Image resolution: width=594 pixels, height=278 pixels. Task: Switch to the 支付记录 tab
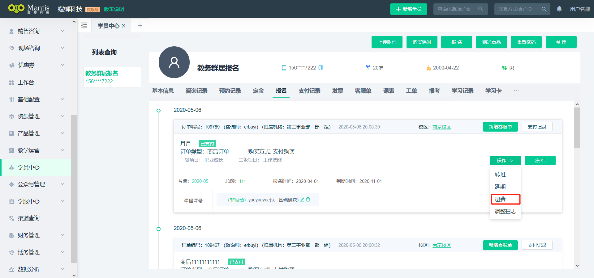[x=309, y=91]
